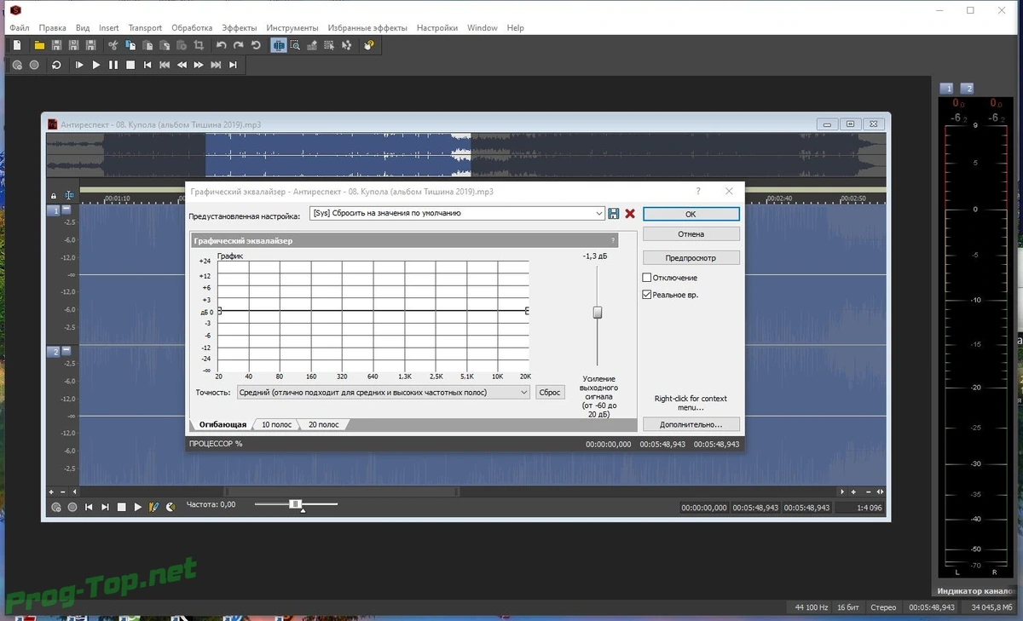
Task: Select the Magnify tool
Action: (295, 45)
